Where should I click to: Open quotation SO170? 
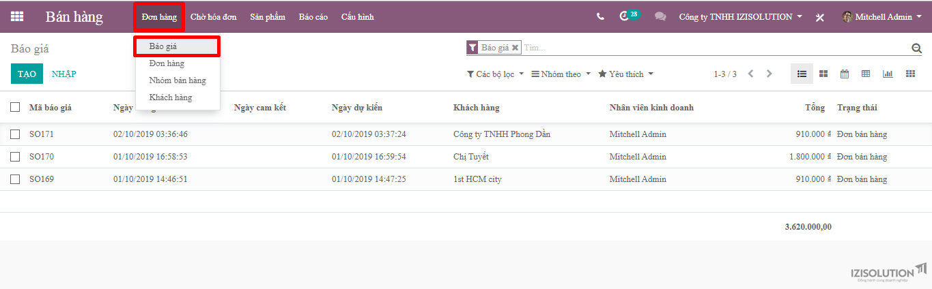[x=42, y=157]
